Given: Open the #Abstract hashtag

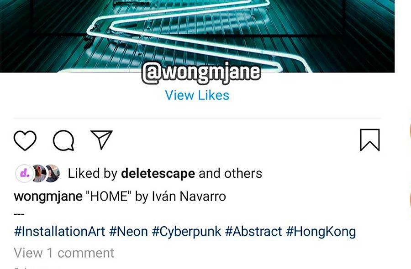Looking at the screenshot, I should (x=253, y=232).
